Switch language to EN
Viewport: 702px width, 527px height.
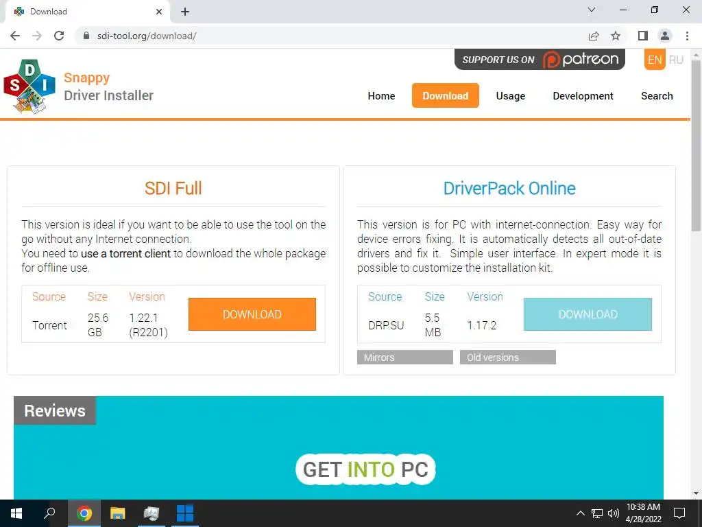tap(655, 60)
